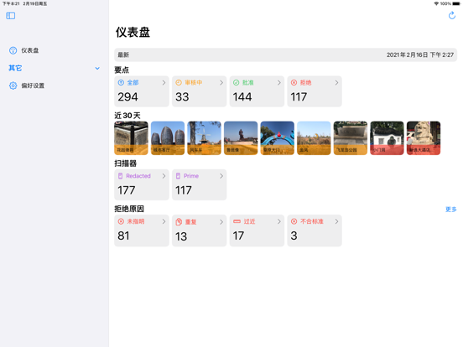Click the 13 duplicate count
463x347 pixels.
click(x=181, y=236)
